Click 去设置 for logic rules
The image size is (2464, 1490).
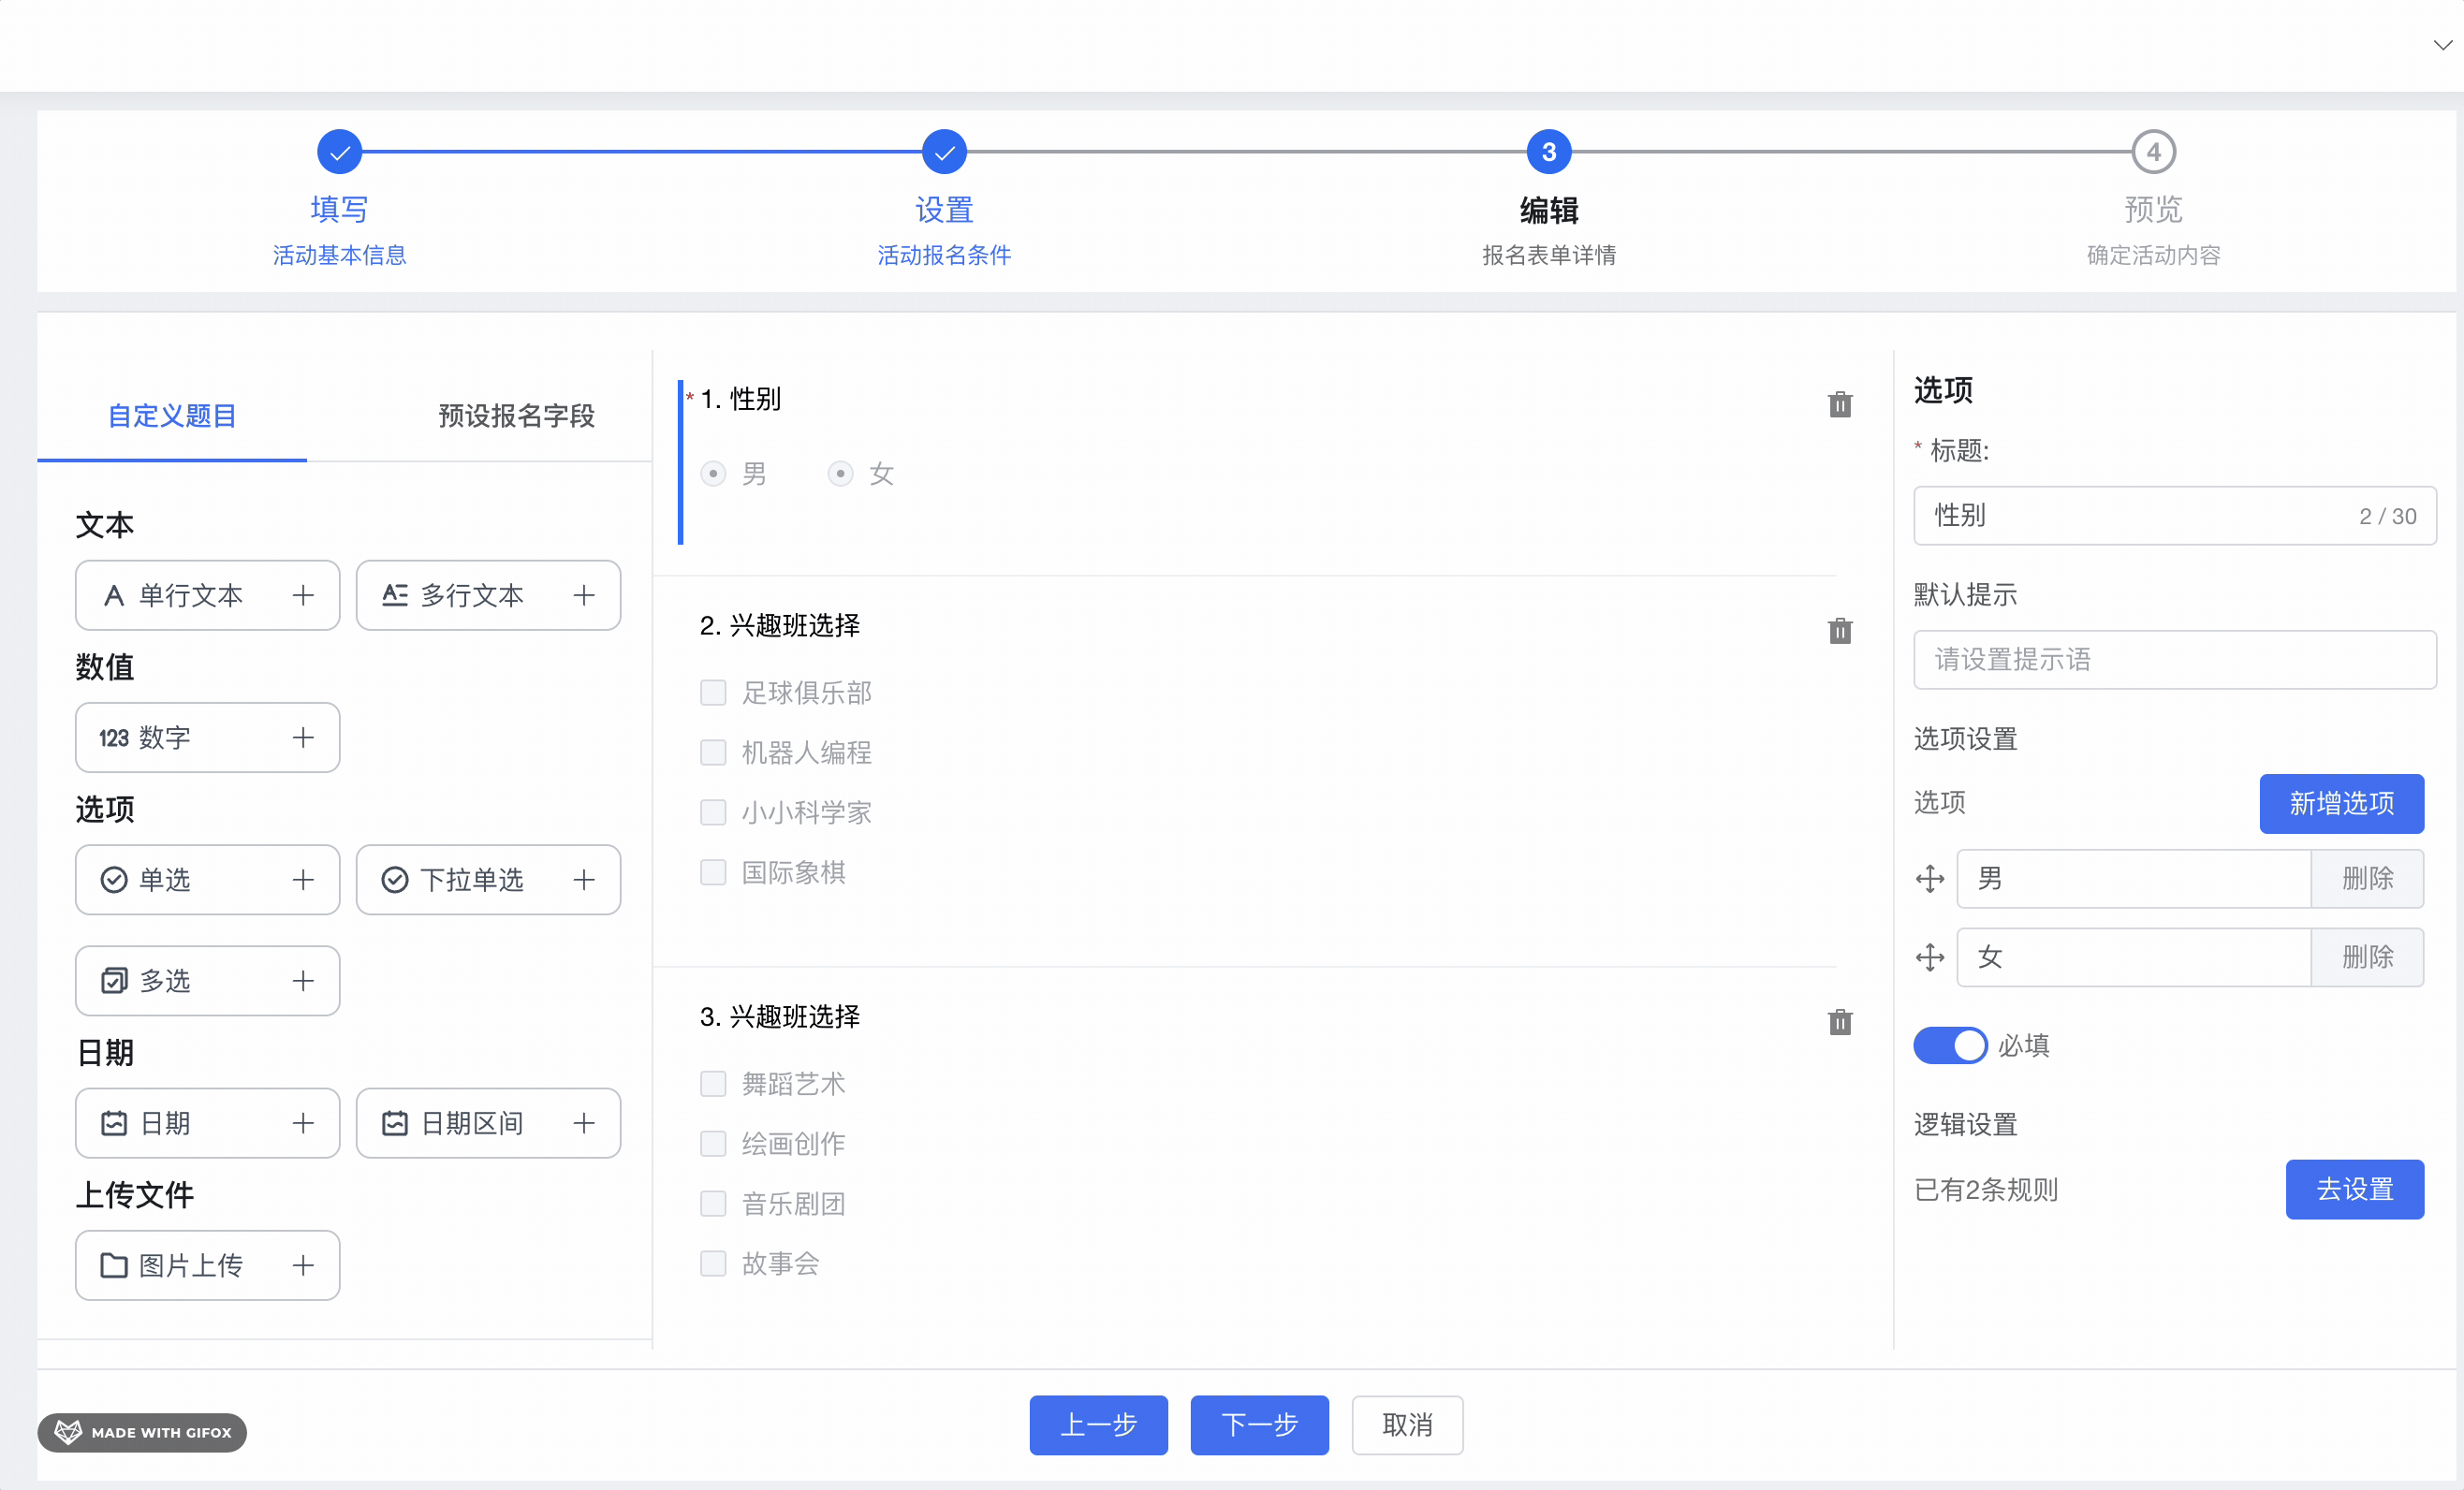point(2354,1189)
